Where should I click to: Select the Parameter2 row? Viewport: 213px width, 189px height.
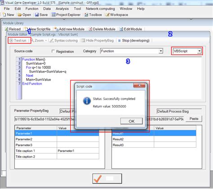(x=57, y=139)
